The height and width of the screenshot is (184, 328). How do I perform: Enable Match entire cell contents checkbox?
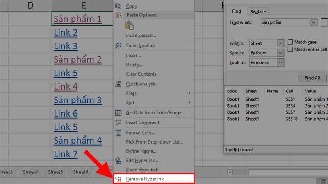pyautogui.click(x=290, y=49)
